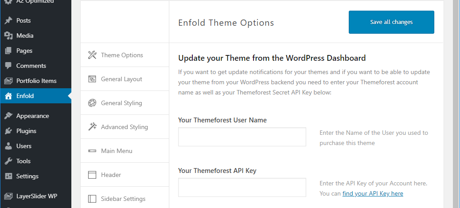Focus the Themeforest User Name field

242,137
